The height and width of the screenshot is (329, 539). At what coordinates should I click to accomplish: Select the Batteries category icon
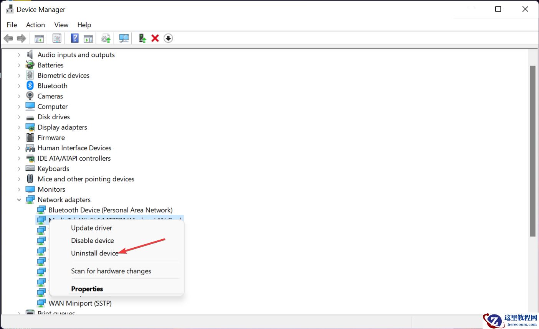pos(30,65)
